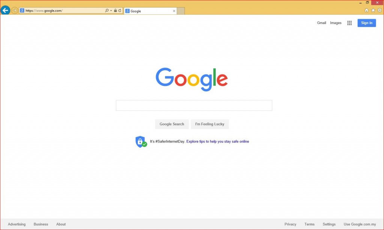Minimize the browser window
Viewport: 384px width, 230px height.
(360, 3)
